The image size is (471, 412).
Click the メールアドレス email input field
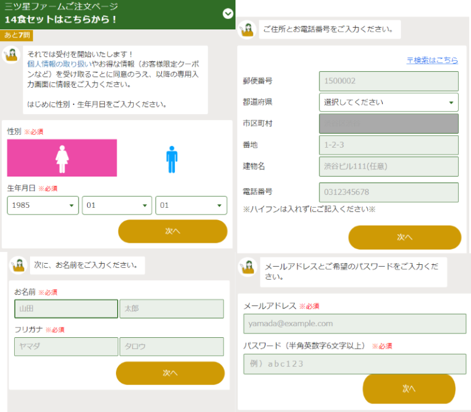(354, 324)
